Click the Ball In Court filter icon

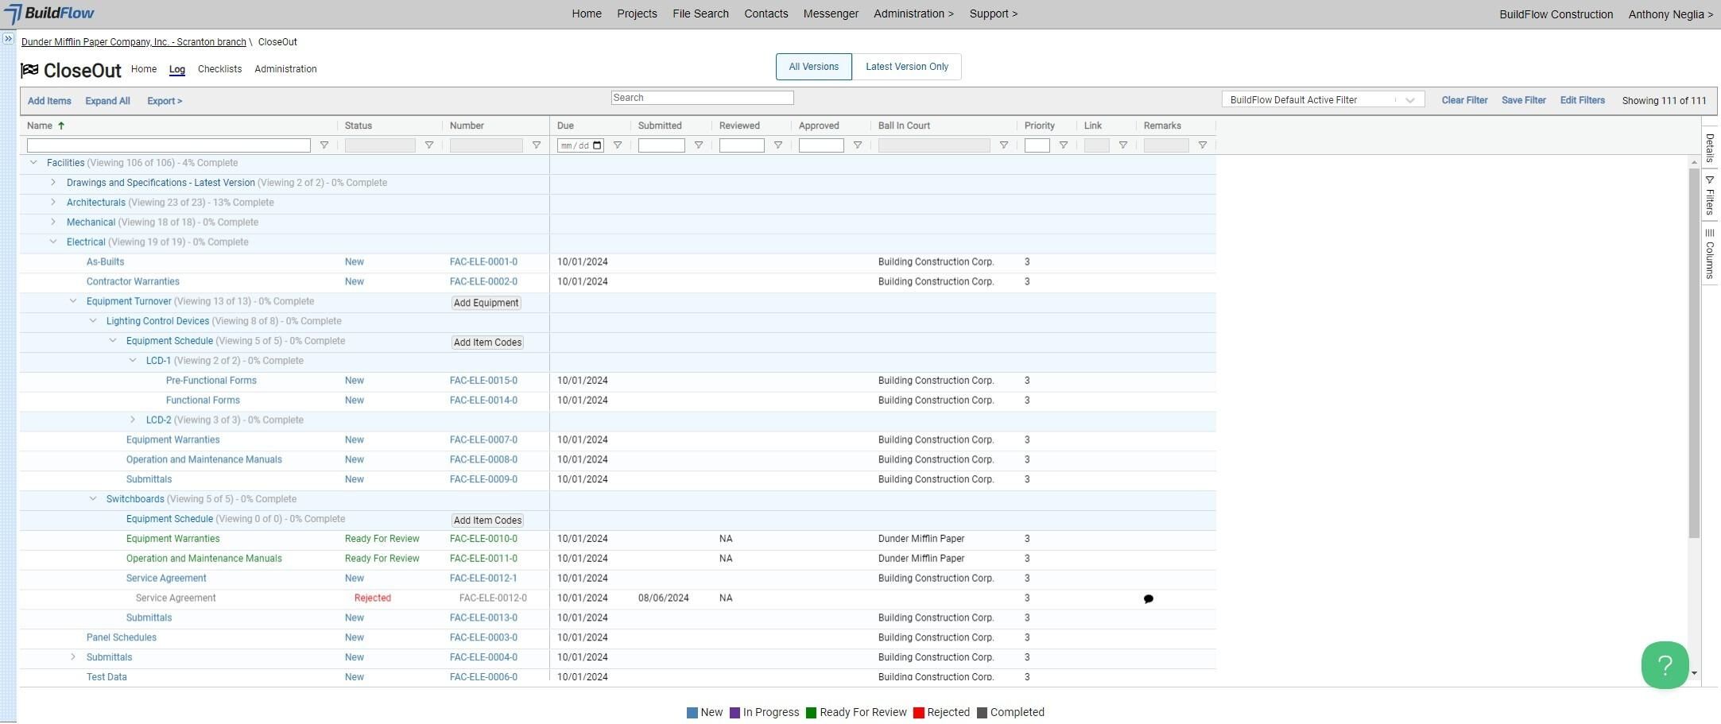pyautogui.click(x=1003, y=145)
